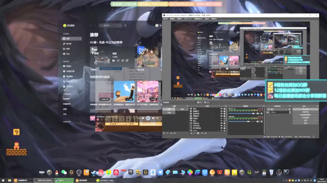The image size is (327, 183).
Task: Open the Edit menu in OBS
Action: (x=172, y=19)
